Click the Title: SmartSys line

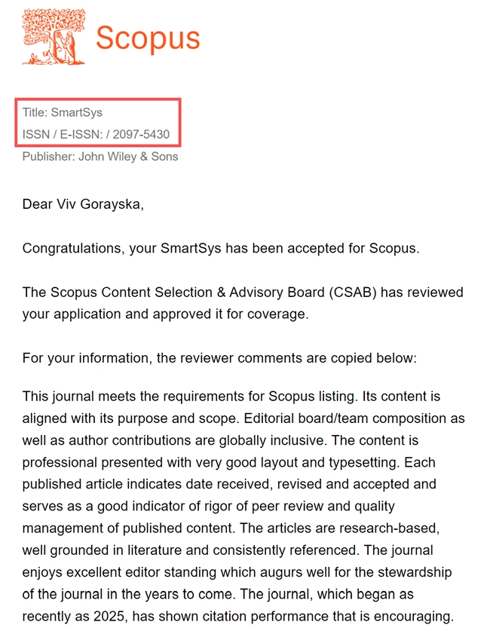point(62,112)
